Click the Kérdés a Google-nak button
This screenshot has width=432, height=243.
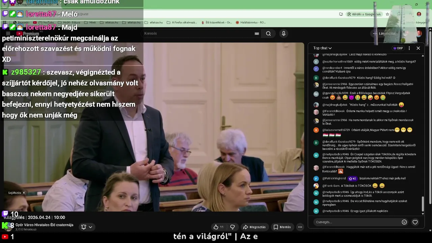tap(364, 14)
